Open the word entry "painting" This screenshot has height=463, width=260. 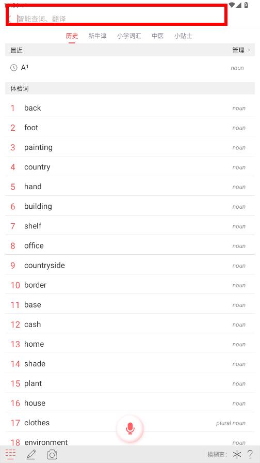[x=130, y=147]
